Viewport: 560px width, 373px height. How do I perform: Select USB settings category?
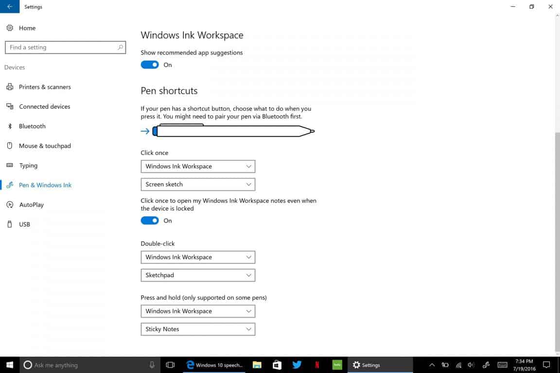point(24,224)
